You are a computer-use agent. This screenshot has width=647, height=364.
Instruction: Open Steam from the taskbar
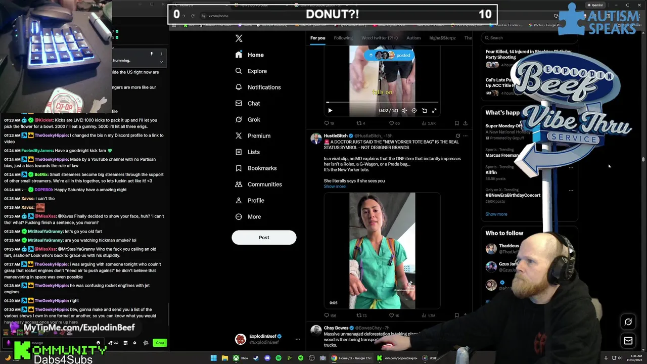[256, 358]
